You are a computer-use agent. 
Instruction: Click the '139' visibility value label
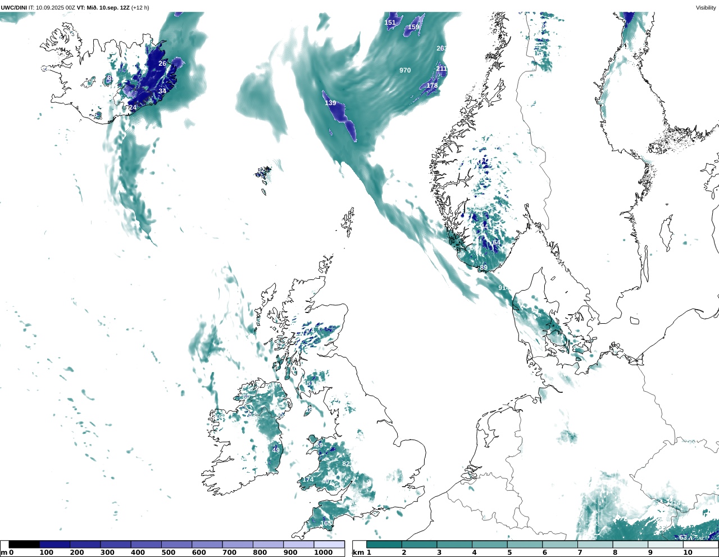click(330, 103)
